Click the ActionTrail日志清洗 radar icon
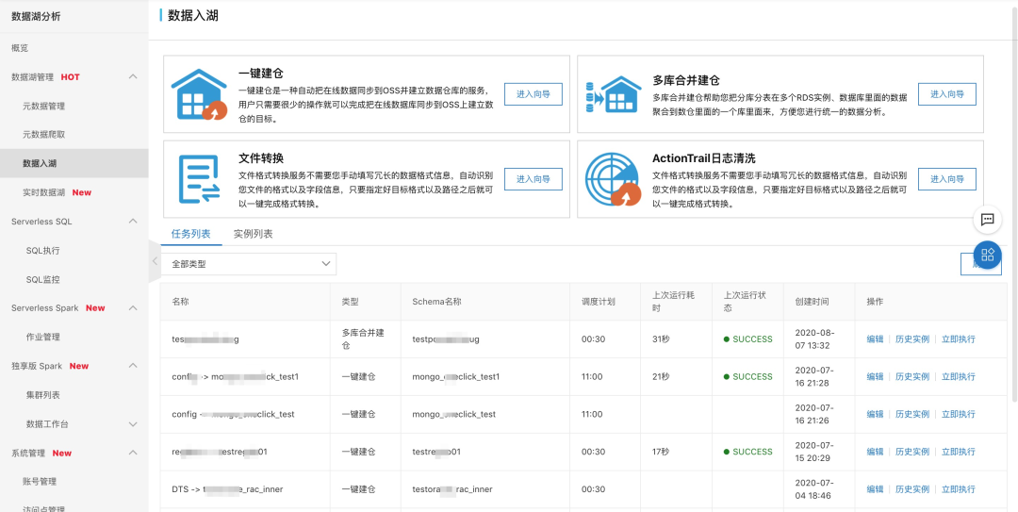1018x512 pixels. [613, 179]
